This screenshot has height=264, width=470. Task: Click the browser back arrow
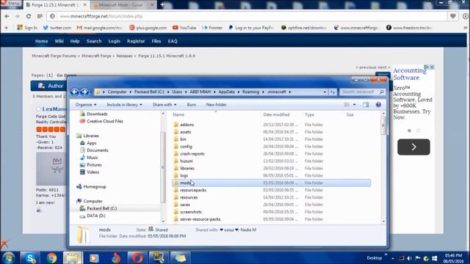tap(7, 16)
